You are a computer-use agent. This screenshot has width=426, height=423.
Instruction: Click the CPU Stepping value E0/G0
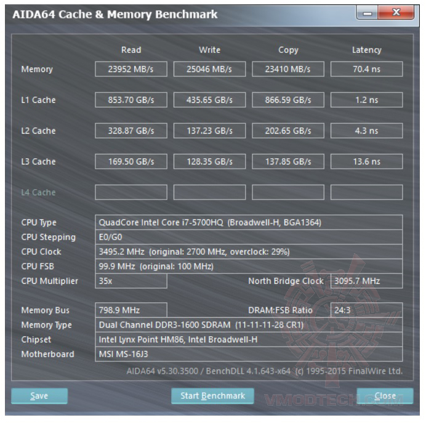(x=249, y=237)
